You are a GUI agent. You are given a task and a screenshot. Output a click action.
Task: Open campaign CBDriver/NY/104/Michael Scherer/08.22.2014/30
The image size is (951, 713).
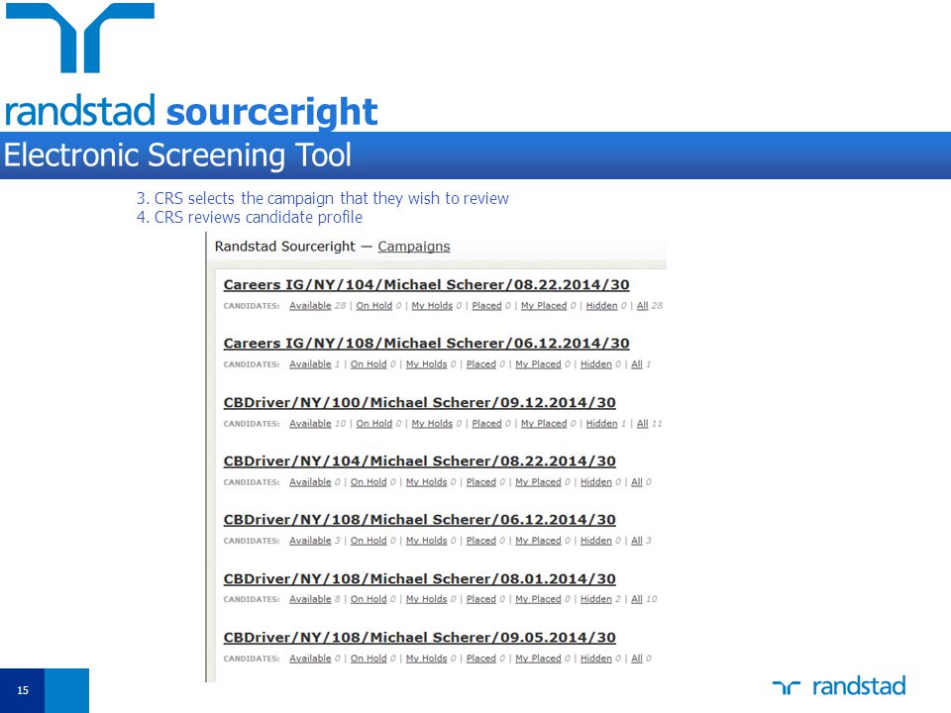pos(420,461)
